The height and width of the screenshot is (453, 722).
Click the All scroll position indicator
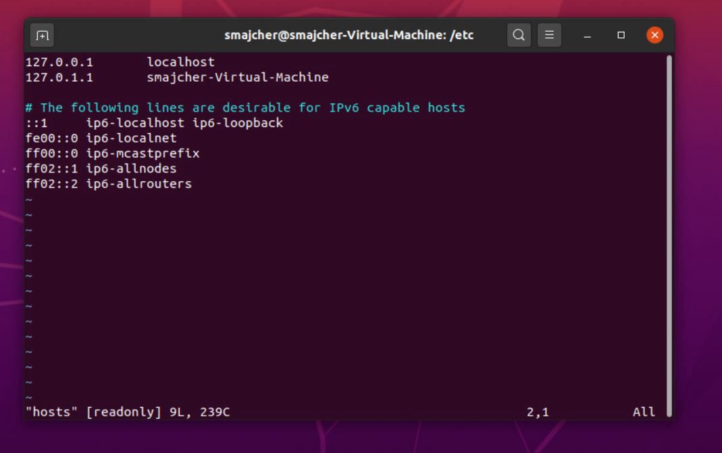coord(644,412)
